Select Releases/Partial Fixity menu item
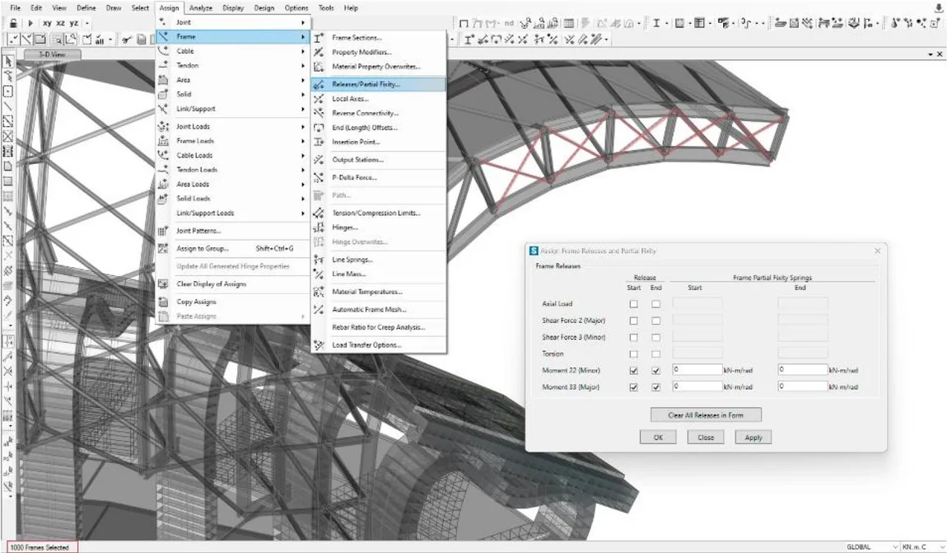 coord(379,85)
